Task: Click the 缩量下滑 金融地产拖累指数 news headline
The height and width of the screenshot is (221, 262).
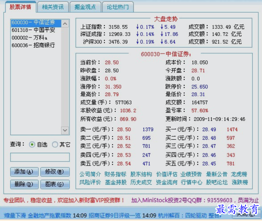Action: 38,216
